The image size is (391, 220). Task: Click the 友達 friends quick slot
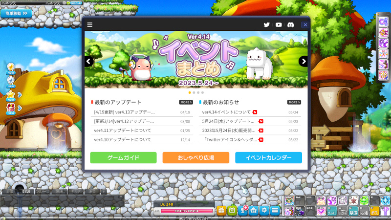click(x=364, y=211)
